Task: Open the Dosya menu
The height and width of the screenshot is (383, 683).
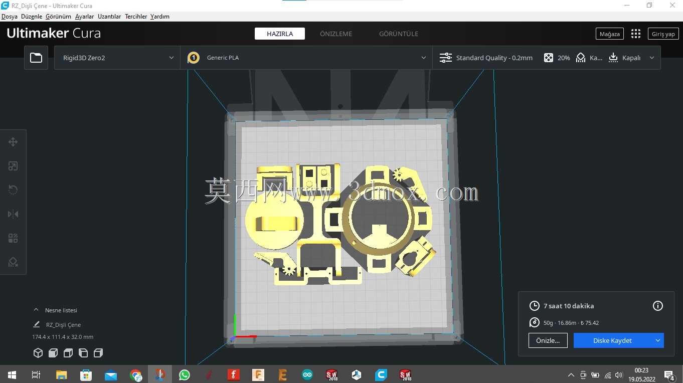Action: click(x=10, y=17)
